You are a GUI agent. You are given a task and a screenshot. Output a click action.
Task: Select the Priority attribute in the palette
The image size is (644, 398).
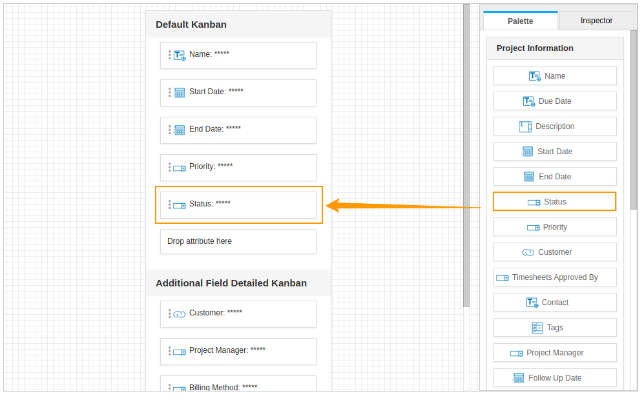pyautogui.click(x=554, y=227)
